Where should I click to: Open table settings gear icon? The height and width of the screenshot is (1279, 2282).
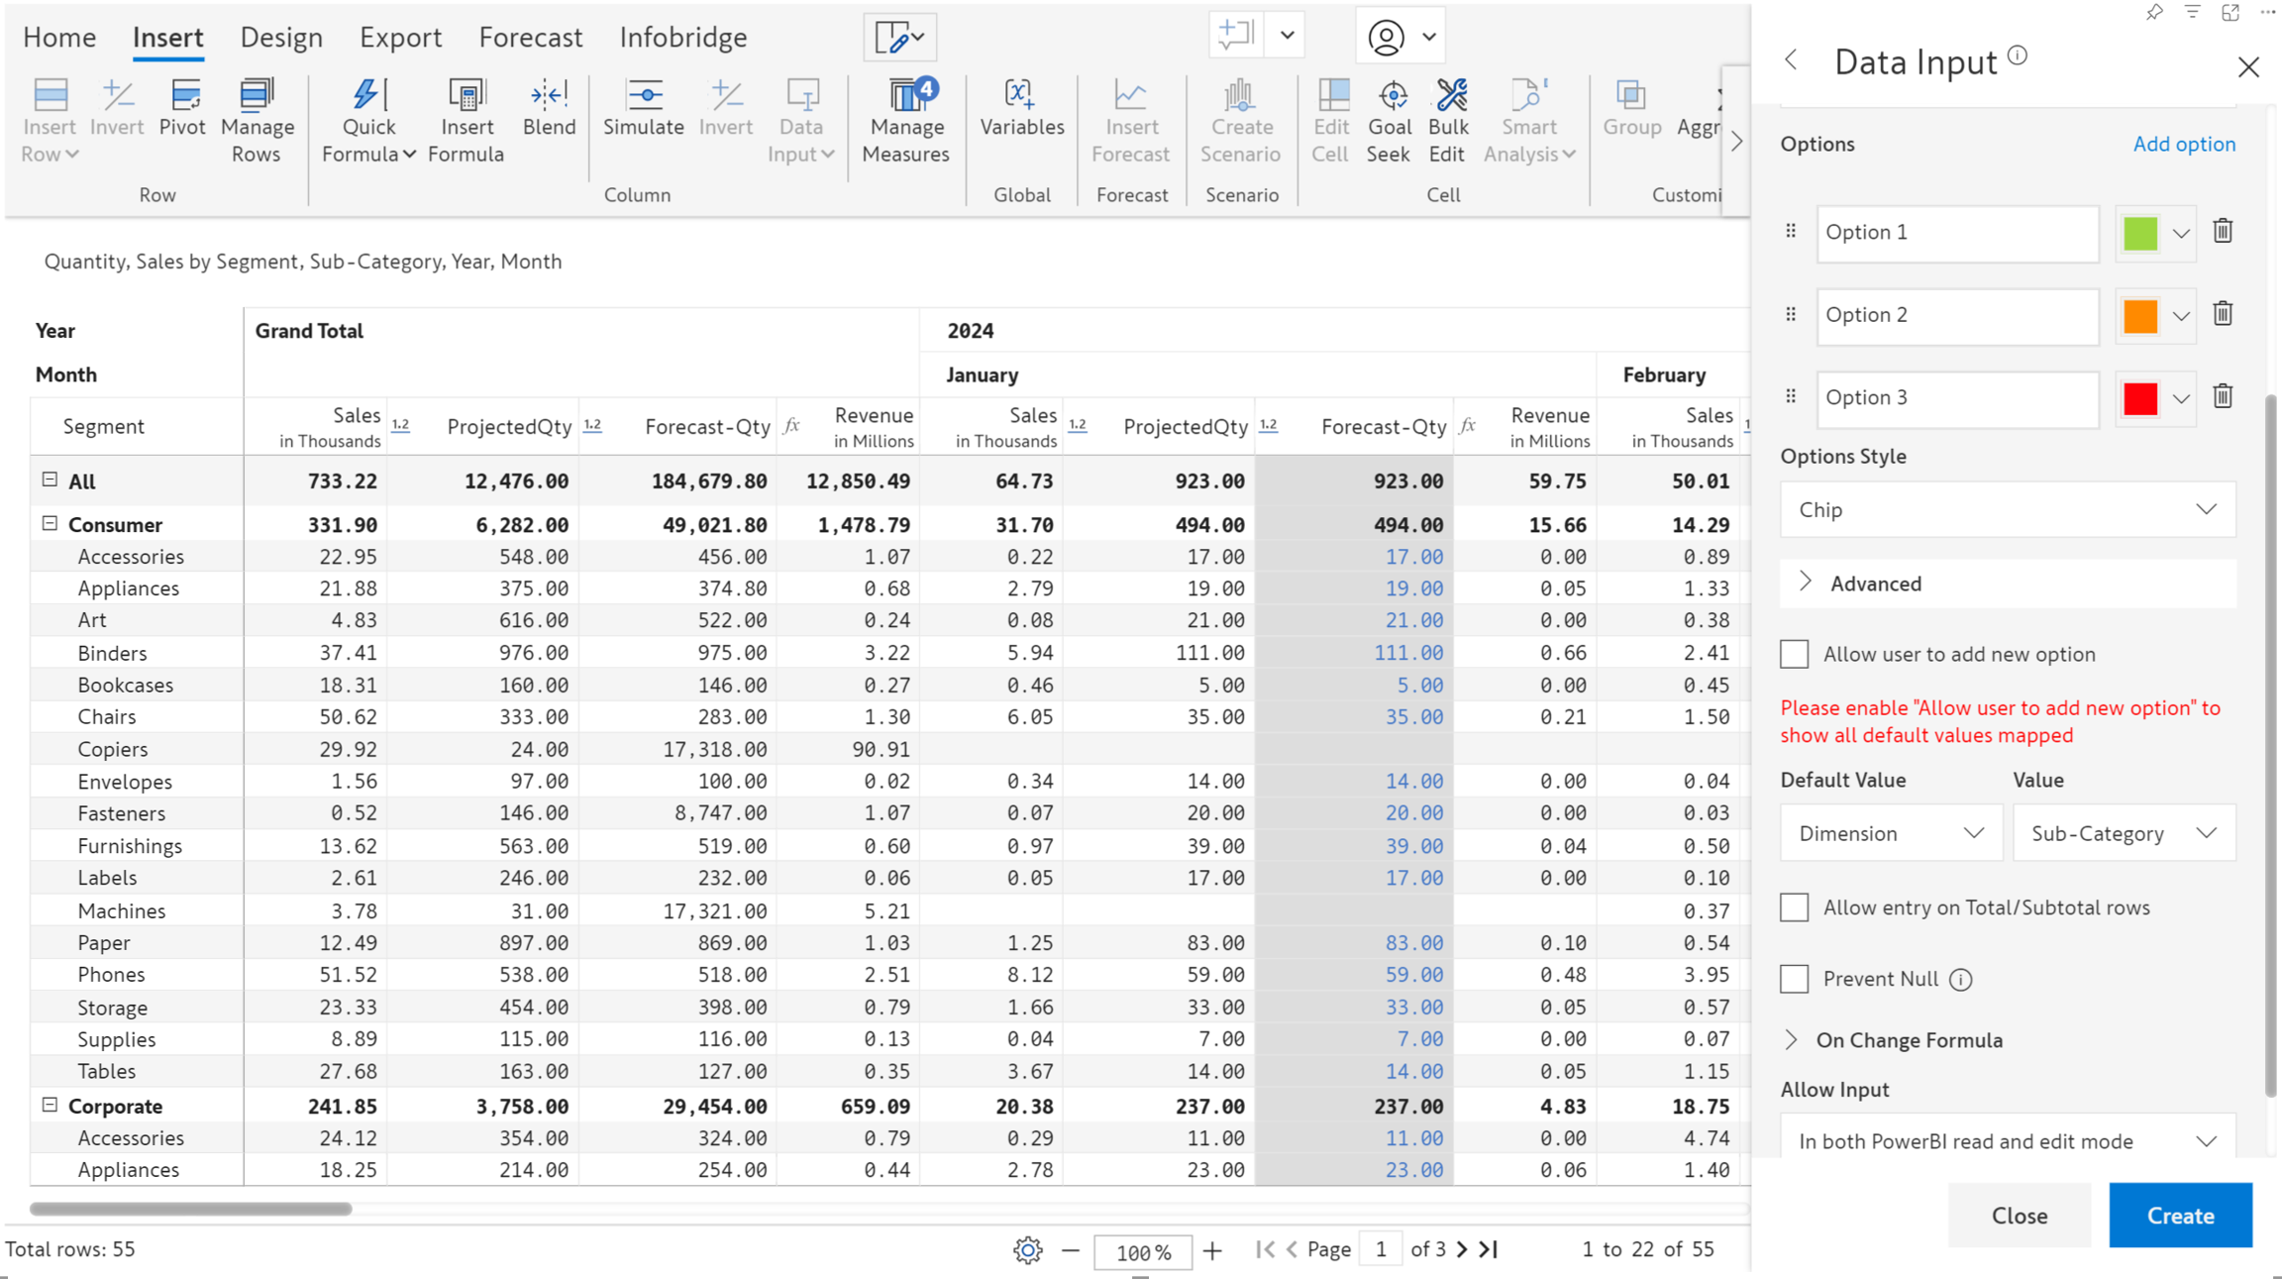1027,1250
